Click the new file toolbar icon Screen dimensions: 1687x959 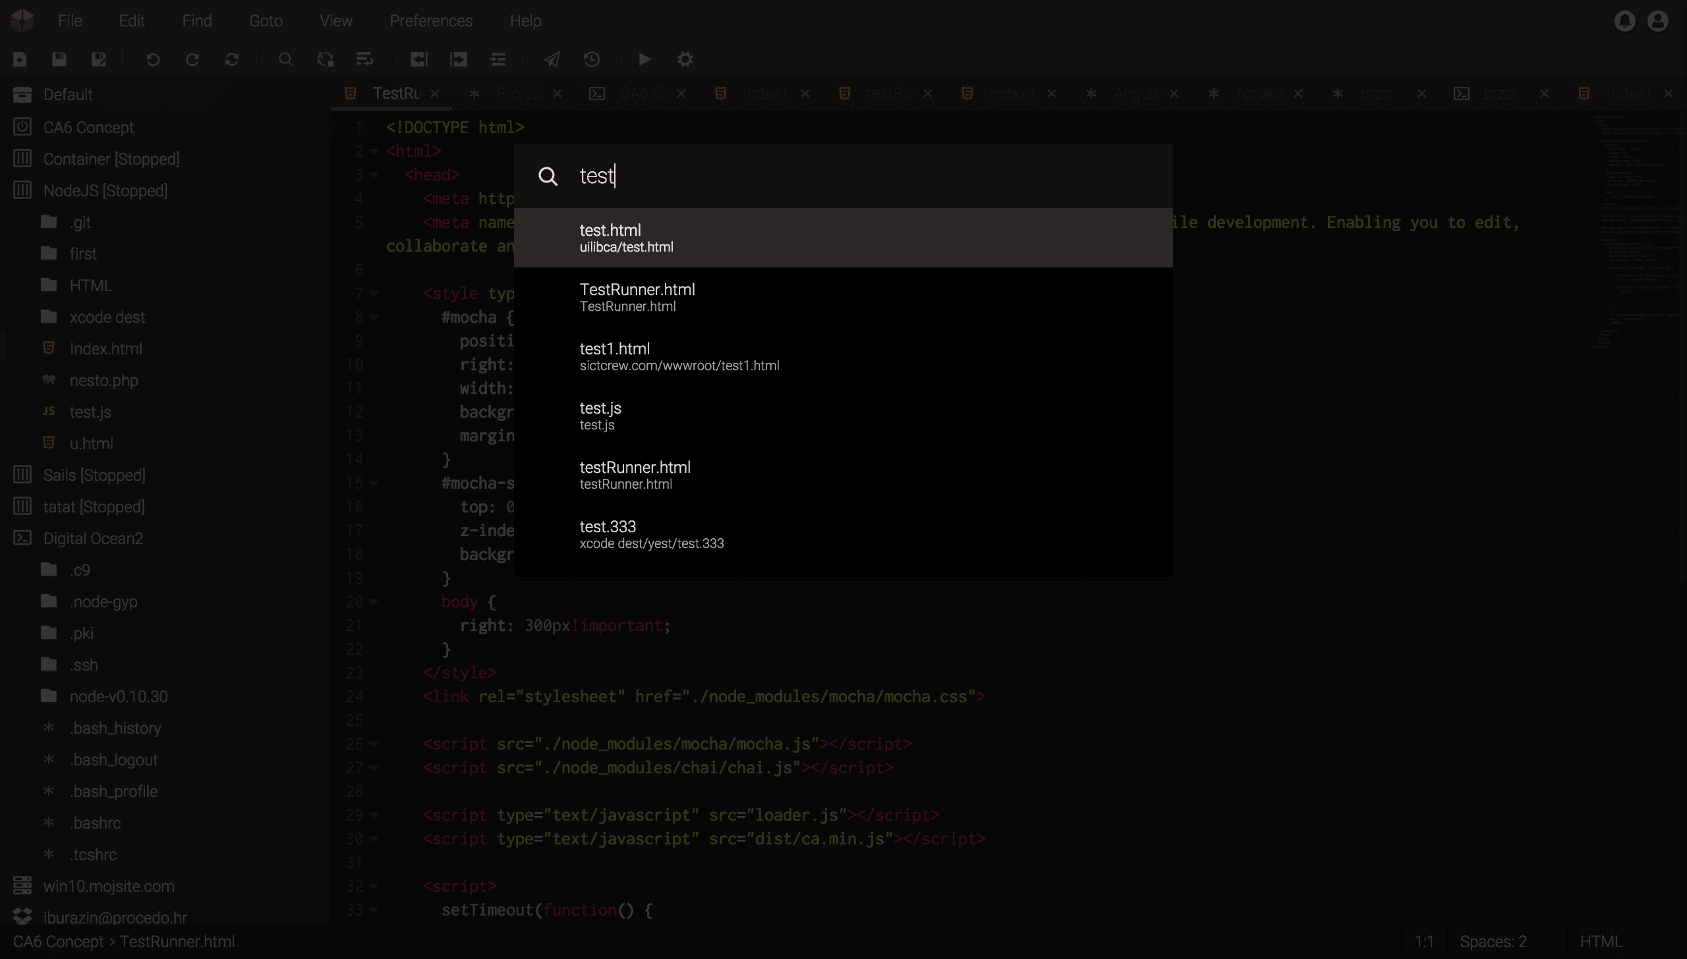(20, 59)
